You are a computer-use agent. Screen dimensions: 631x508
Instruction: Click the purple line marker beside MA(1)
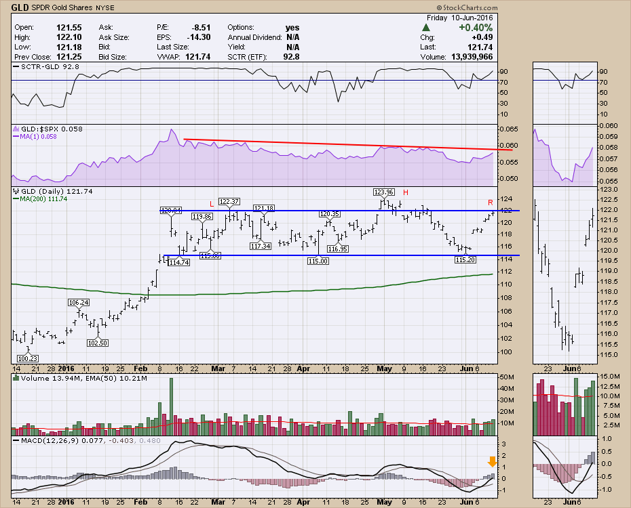(x=16, y=137)
